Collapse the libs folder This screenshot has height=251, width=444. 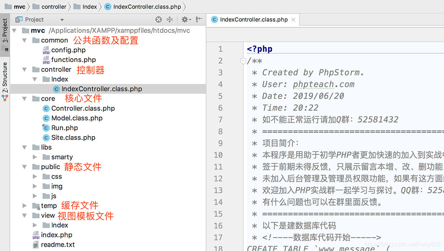(x=24, y=147)
